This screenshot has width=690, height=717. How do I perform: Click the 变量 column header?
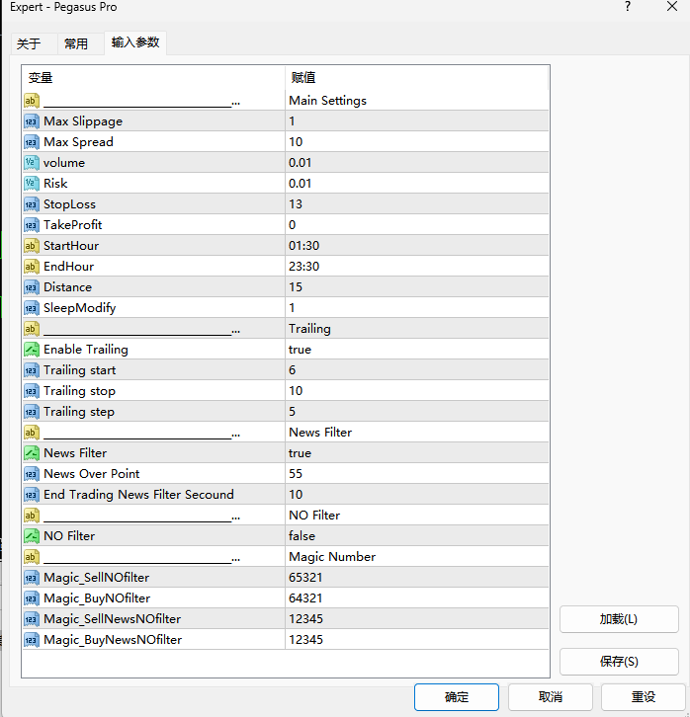tap(41, 78)
